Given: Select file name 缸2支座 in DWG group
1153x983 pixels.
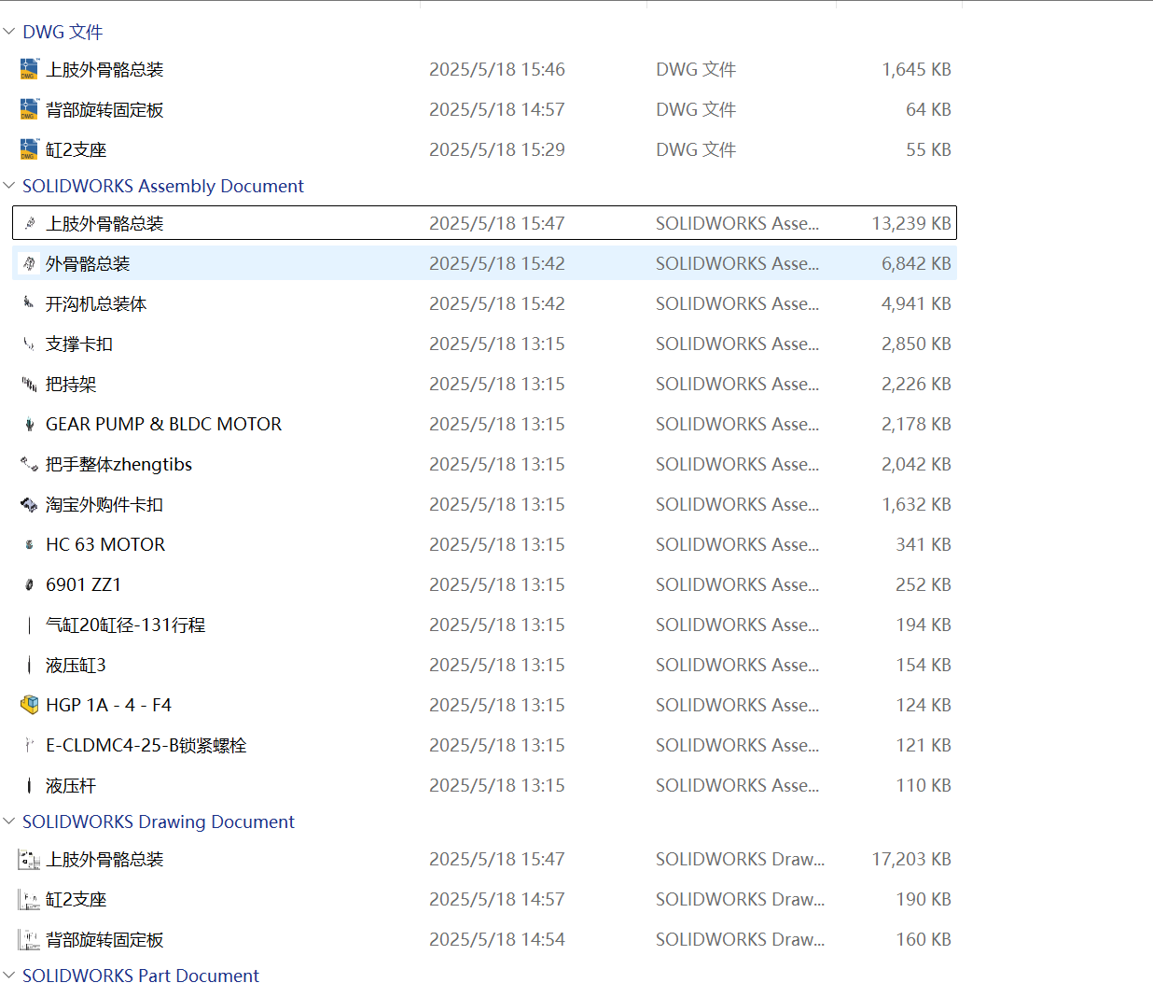Looking at the screenshot, I should (x=76, y=149).
